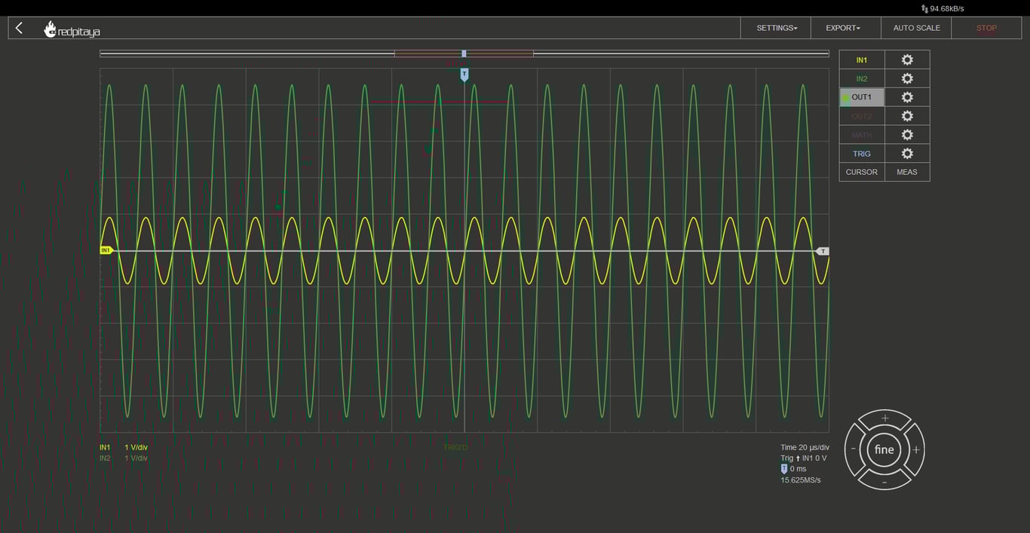Open the Red Pitaya logo

[72, 29]
